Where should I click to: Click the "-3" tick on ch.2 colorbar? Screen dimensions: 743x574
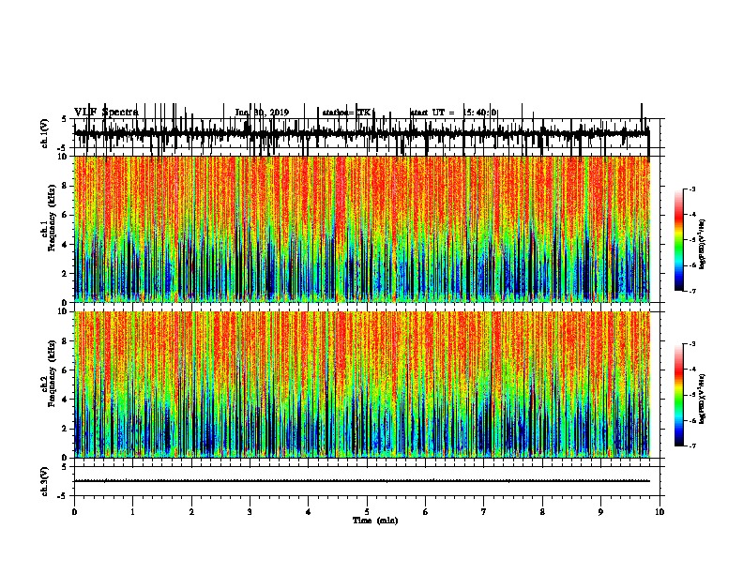pyautogui.click(x=691, y=344)
